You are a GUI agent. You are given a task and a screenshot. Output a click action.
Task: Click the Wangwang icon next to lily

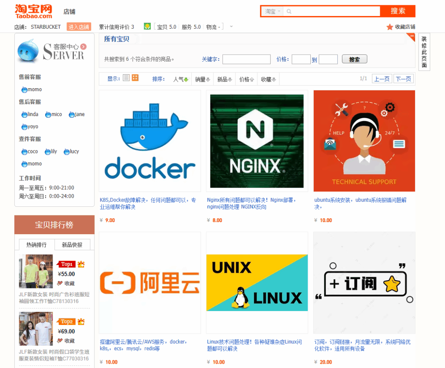[48, 152]
